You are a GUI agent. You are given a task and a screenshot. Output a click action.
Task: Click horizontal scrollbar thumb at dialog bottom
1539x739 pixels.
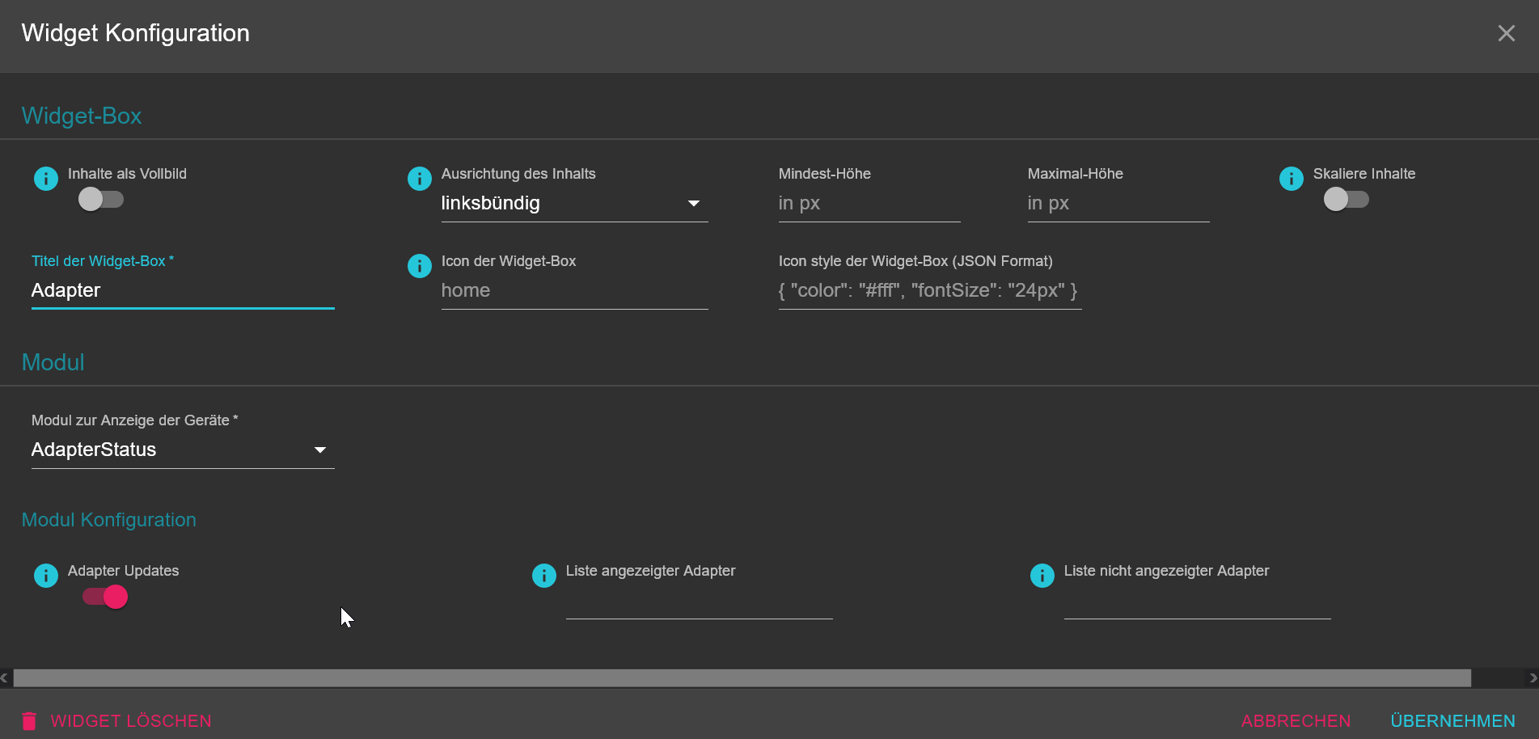(x=742, y=678)
